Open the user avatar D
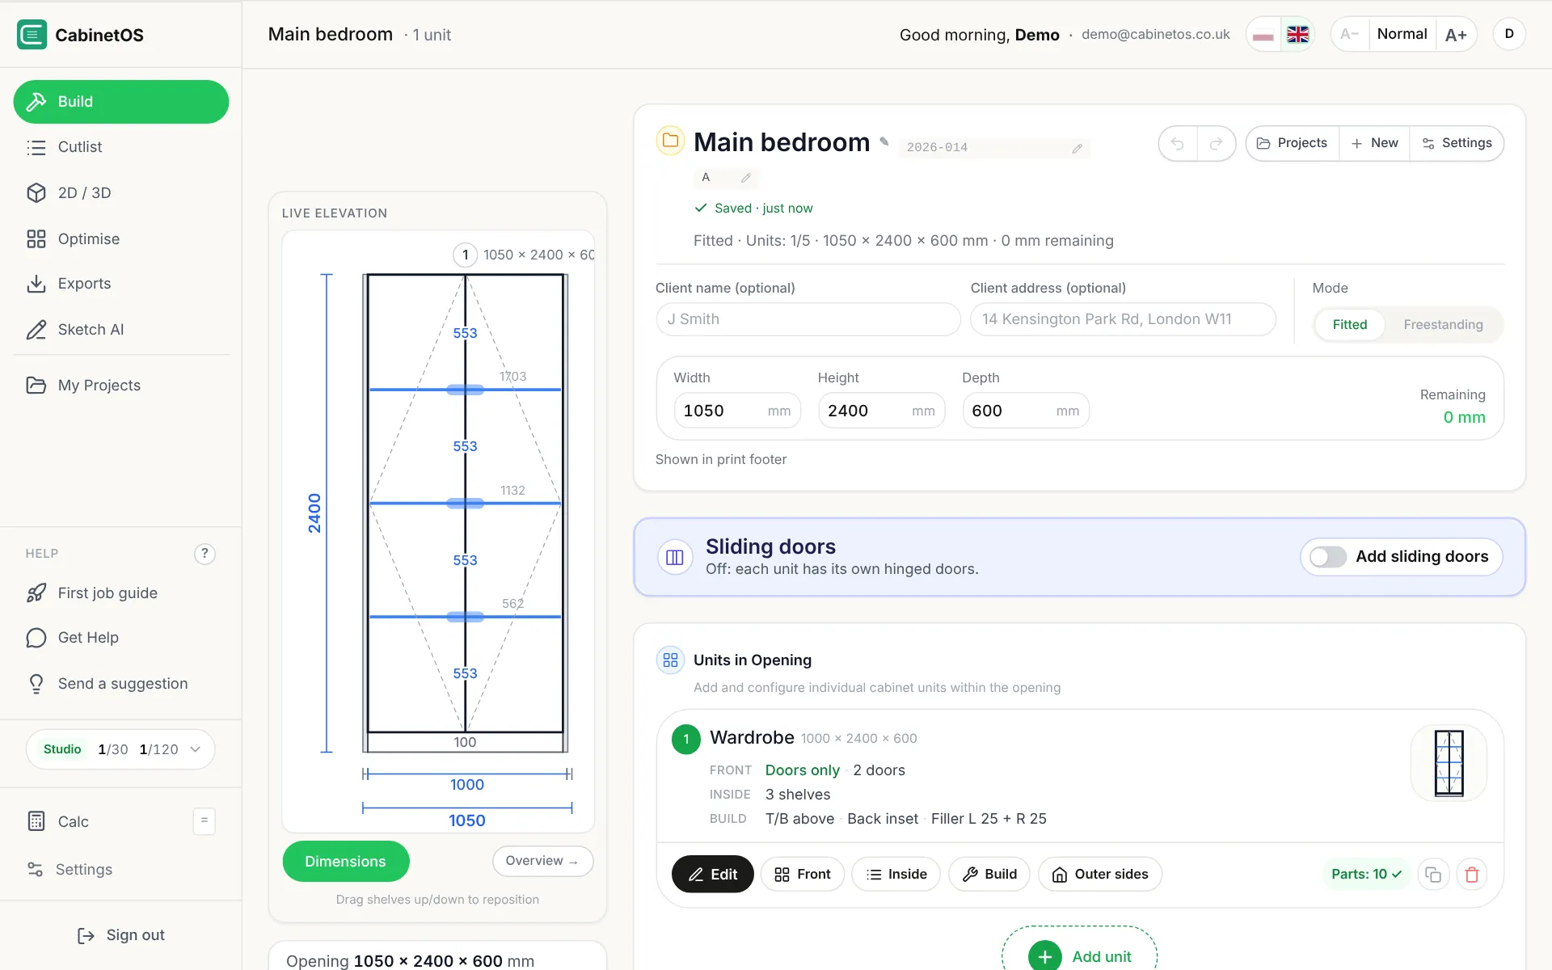The width and height of the screenshot is (1552, 970). (x=1509, y=34)
